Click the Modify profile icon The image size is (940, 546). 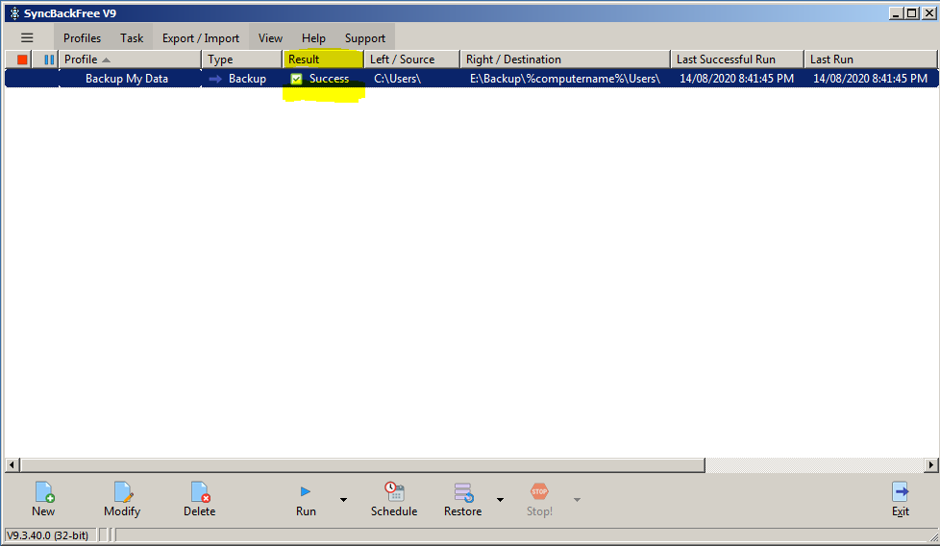(x=123, y=492)
